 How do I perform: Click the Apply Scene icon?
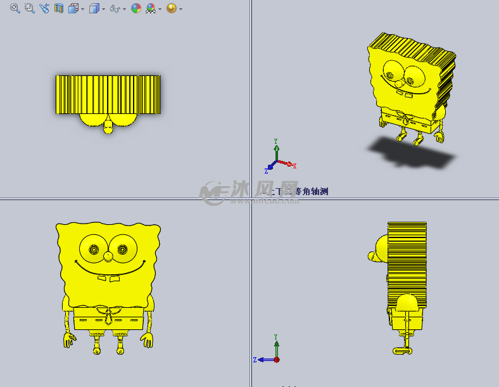151,8
